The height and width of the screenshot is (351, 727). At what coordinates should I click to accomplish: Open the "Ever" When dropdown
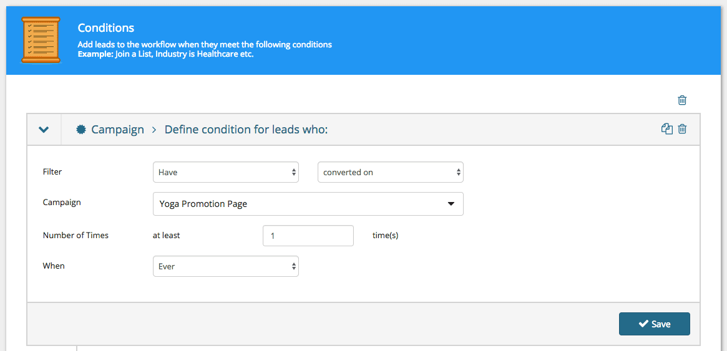(x=225, y=266)
